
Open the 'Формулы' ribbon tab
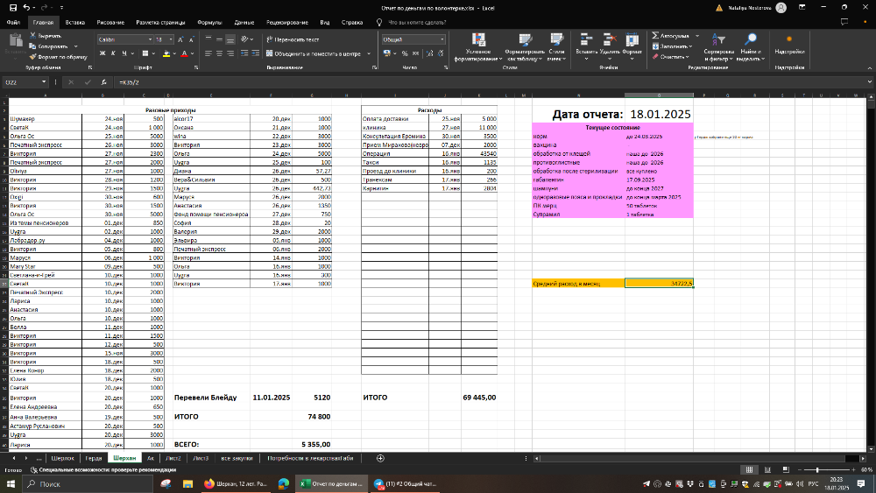(x=209, y=21)
